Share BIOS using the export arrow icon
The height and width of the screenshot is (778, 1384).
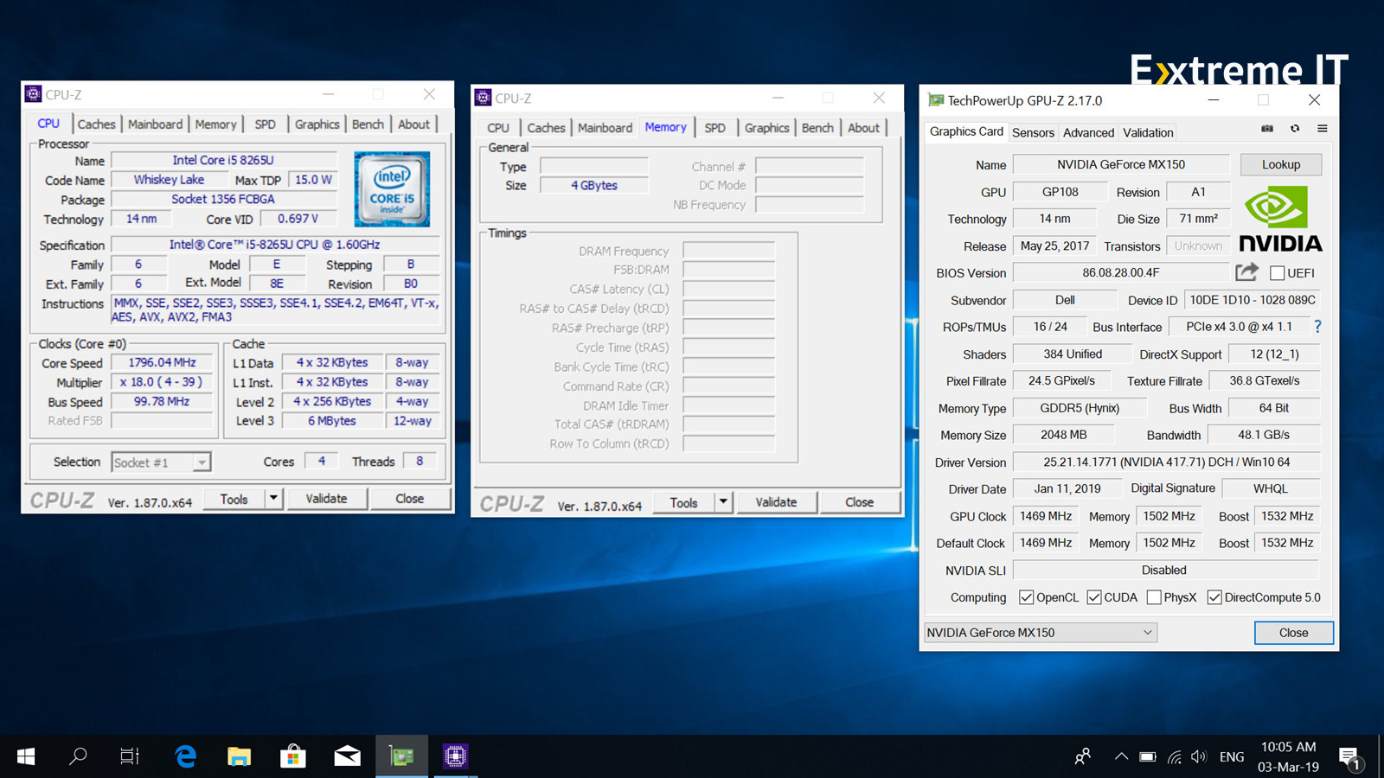1246,272
